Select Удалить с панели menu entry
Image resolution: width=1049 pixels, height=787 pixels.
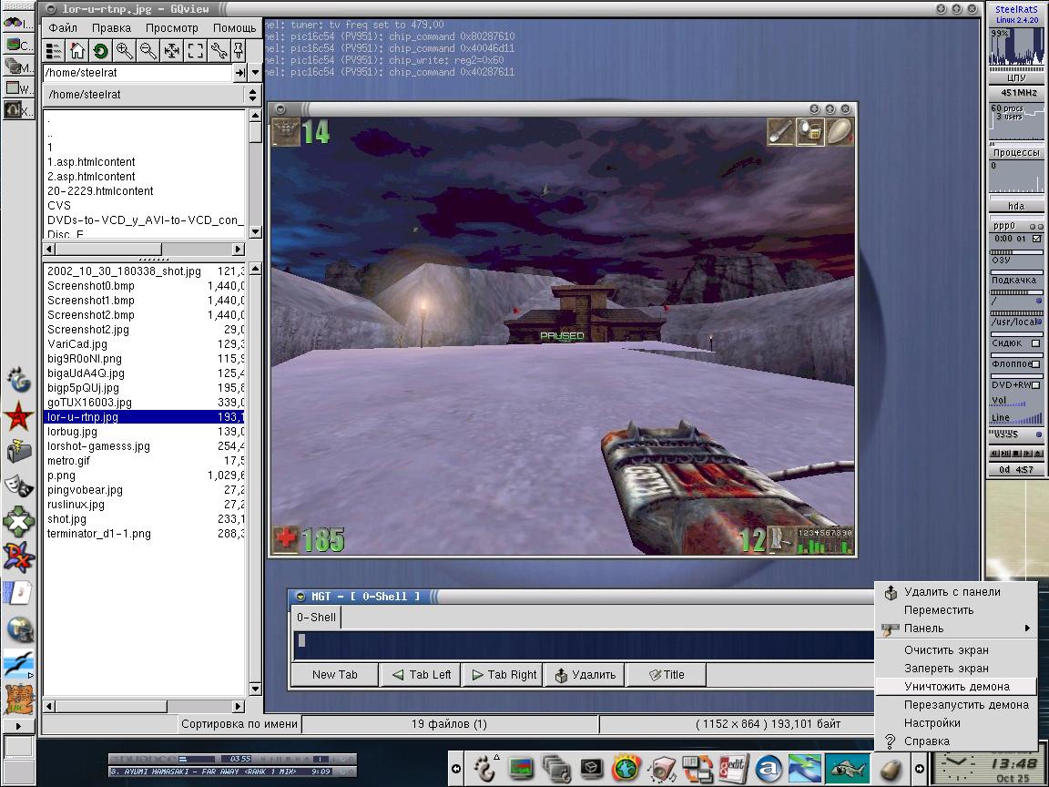tap(957, 591)
